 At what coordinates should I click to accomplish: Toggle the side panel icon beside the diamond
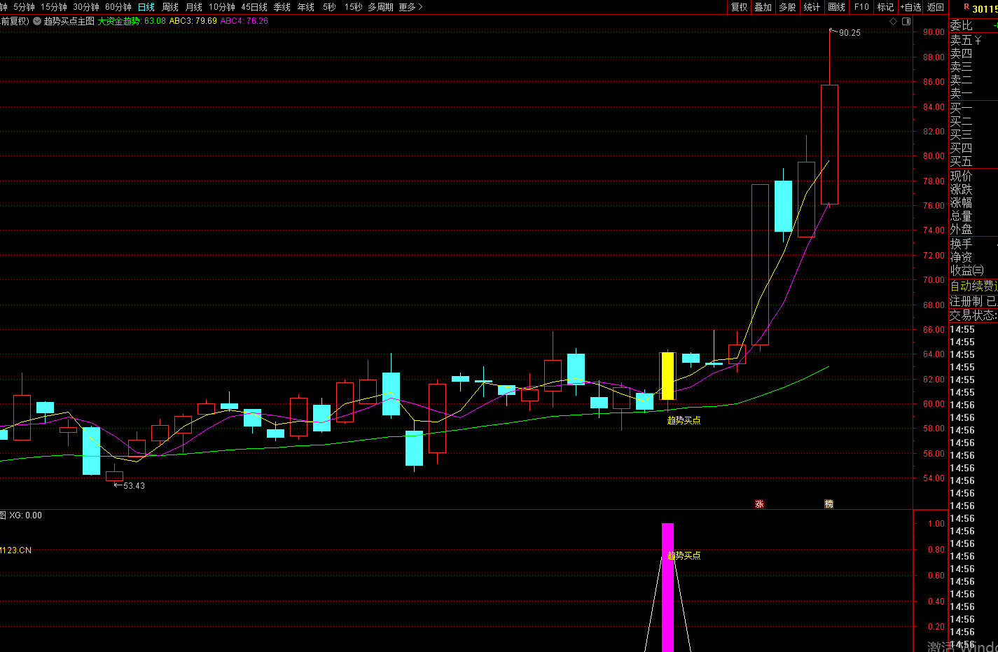coord(906,21)
